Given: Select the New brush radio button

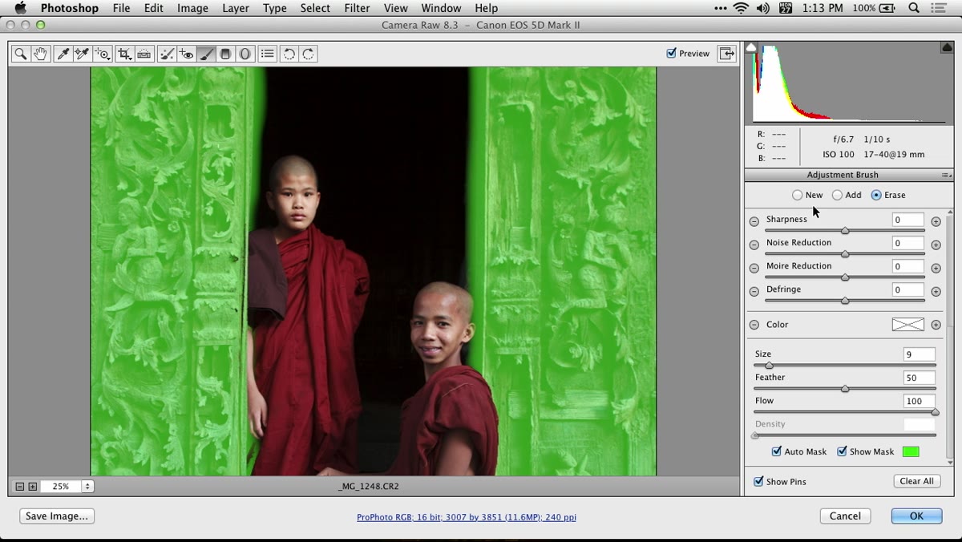Looking at the screenshot, I should [797, 195].
